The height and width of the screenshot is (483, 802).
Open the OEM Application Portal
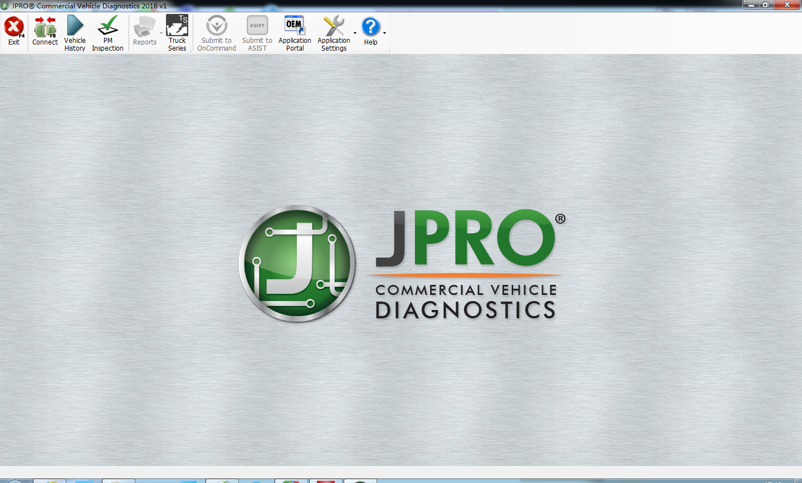tap(295, 33)
